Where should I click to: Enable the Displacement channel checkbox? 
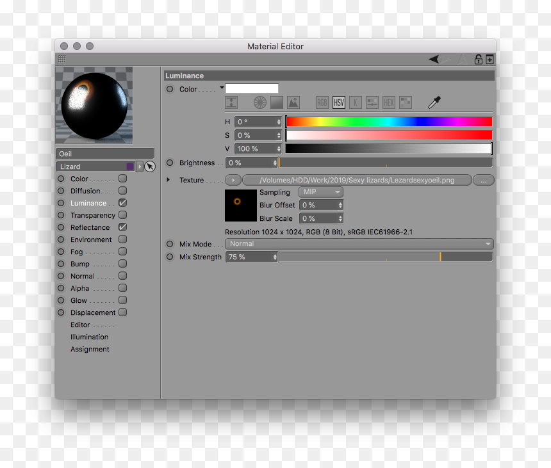[x=122, y=312]
